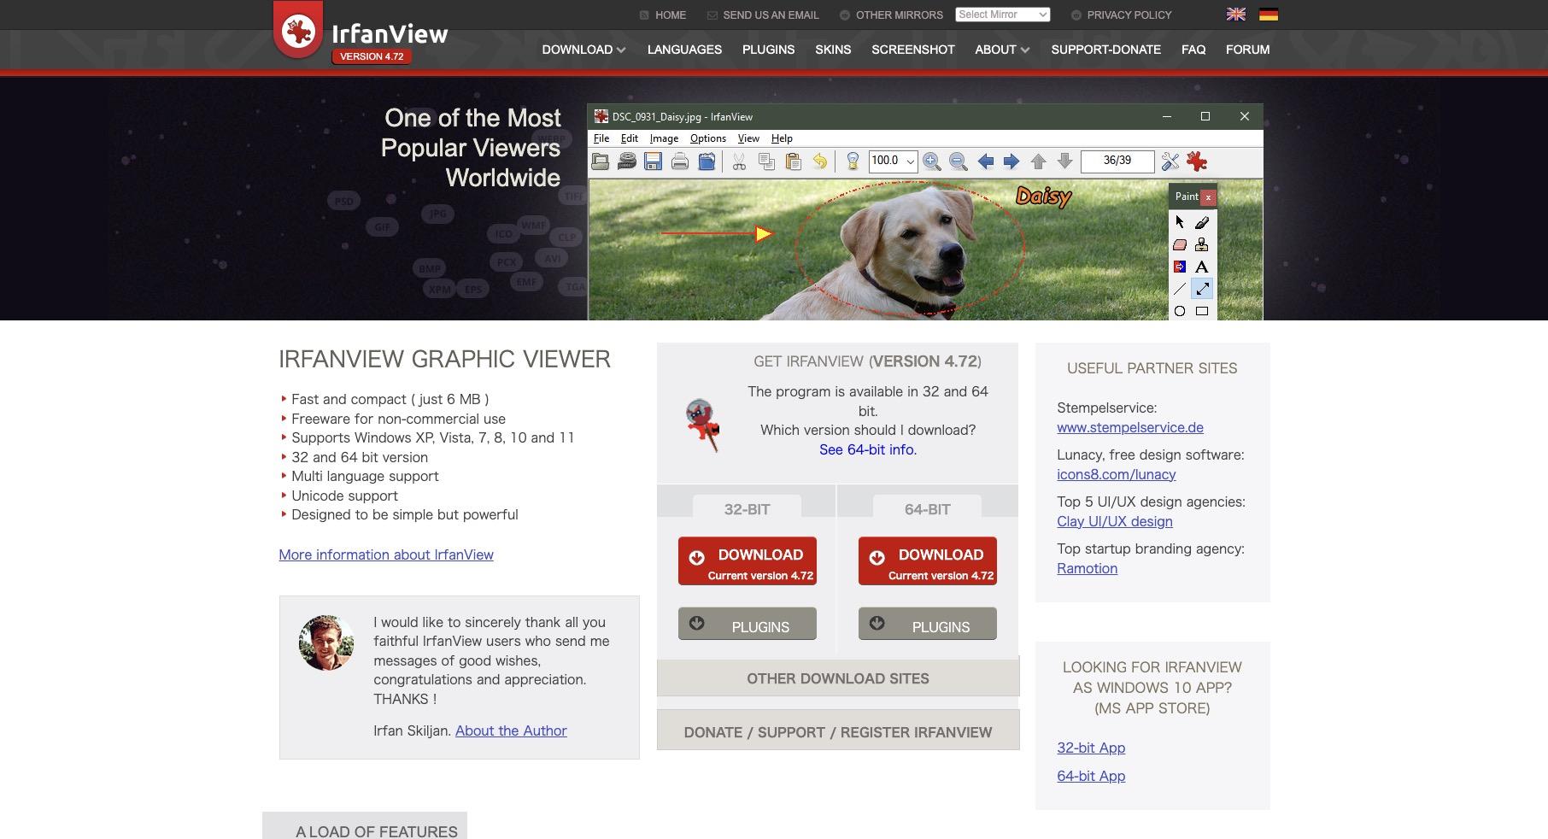Open the Select Mirror dropdown

(1003, 15)
